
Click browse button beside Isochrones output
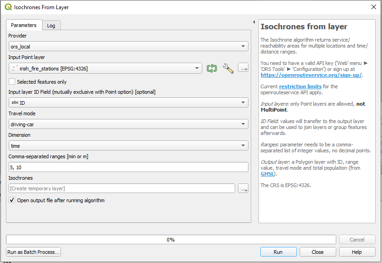(243, 188)
